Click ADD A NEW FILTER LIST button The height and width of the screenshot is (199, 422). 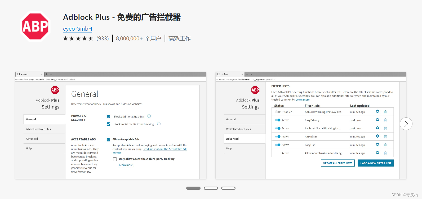376,163
